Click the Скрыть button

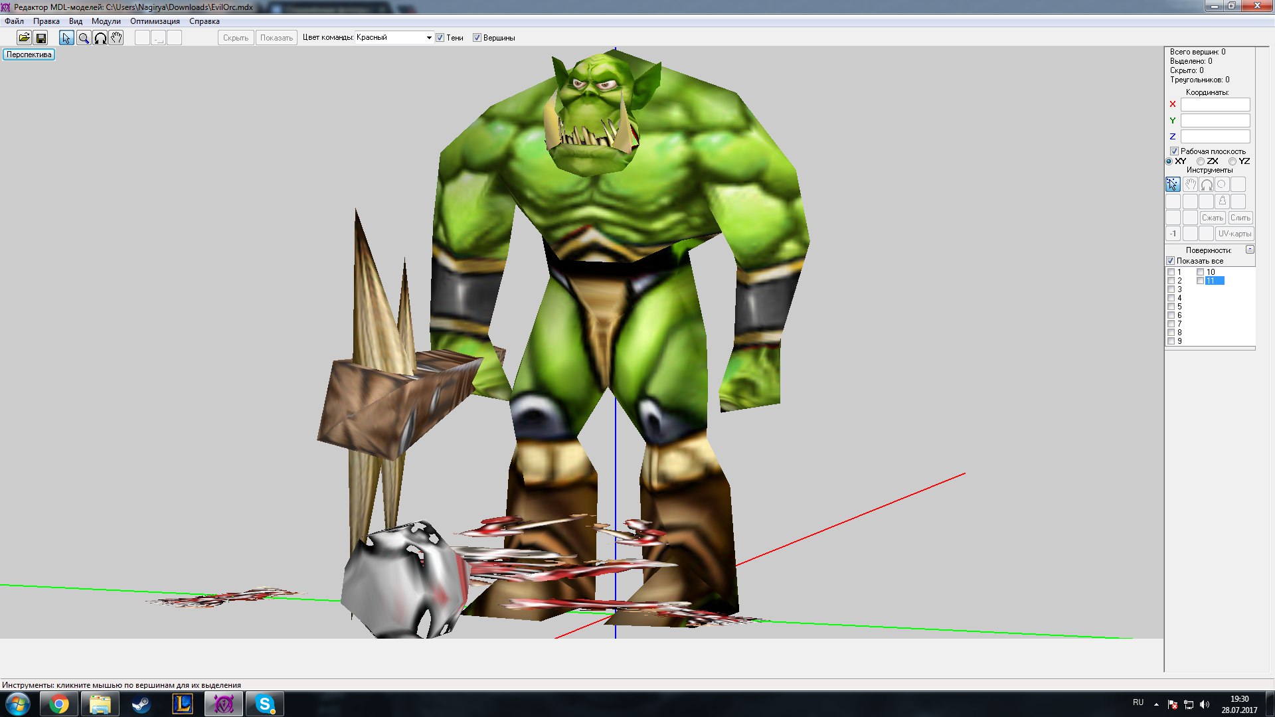[236, 38]
